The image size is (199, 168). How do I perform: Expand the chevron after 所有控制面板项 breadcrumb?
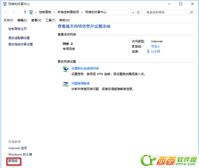(x=82, y=12)
